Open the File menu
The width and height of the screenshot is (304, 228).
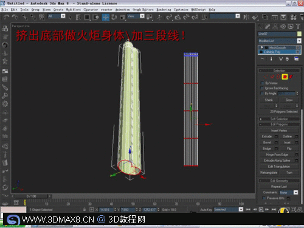tap(4, 10)
